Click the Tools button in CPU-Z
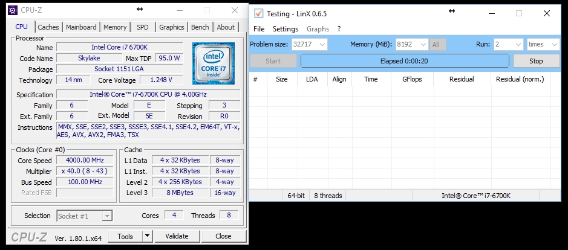Screen dimensions: 568x250 125,237
